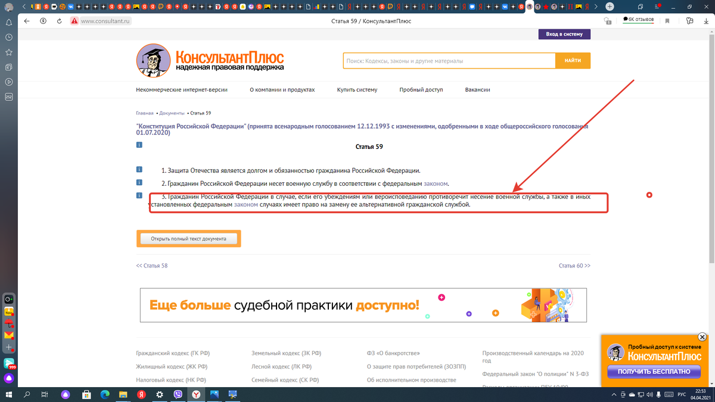Open video play icon in the sidebar
715x402 pixels.
point(9,82)
